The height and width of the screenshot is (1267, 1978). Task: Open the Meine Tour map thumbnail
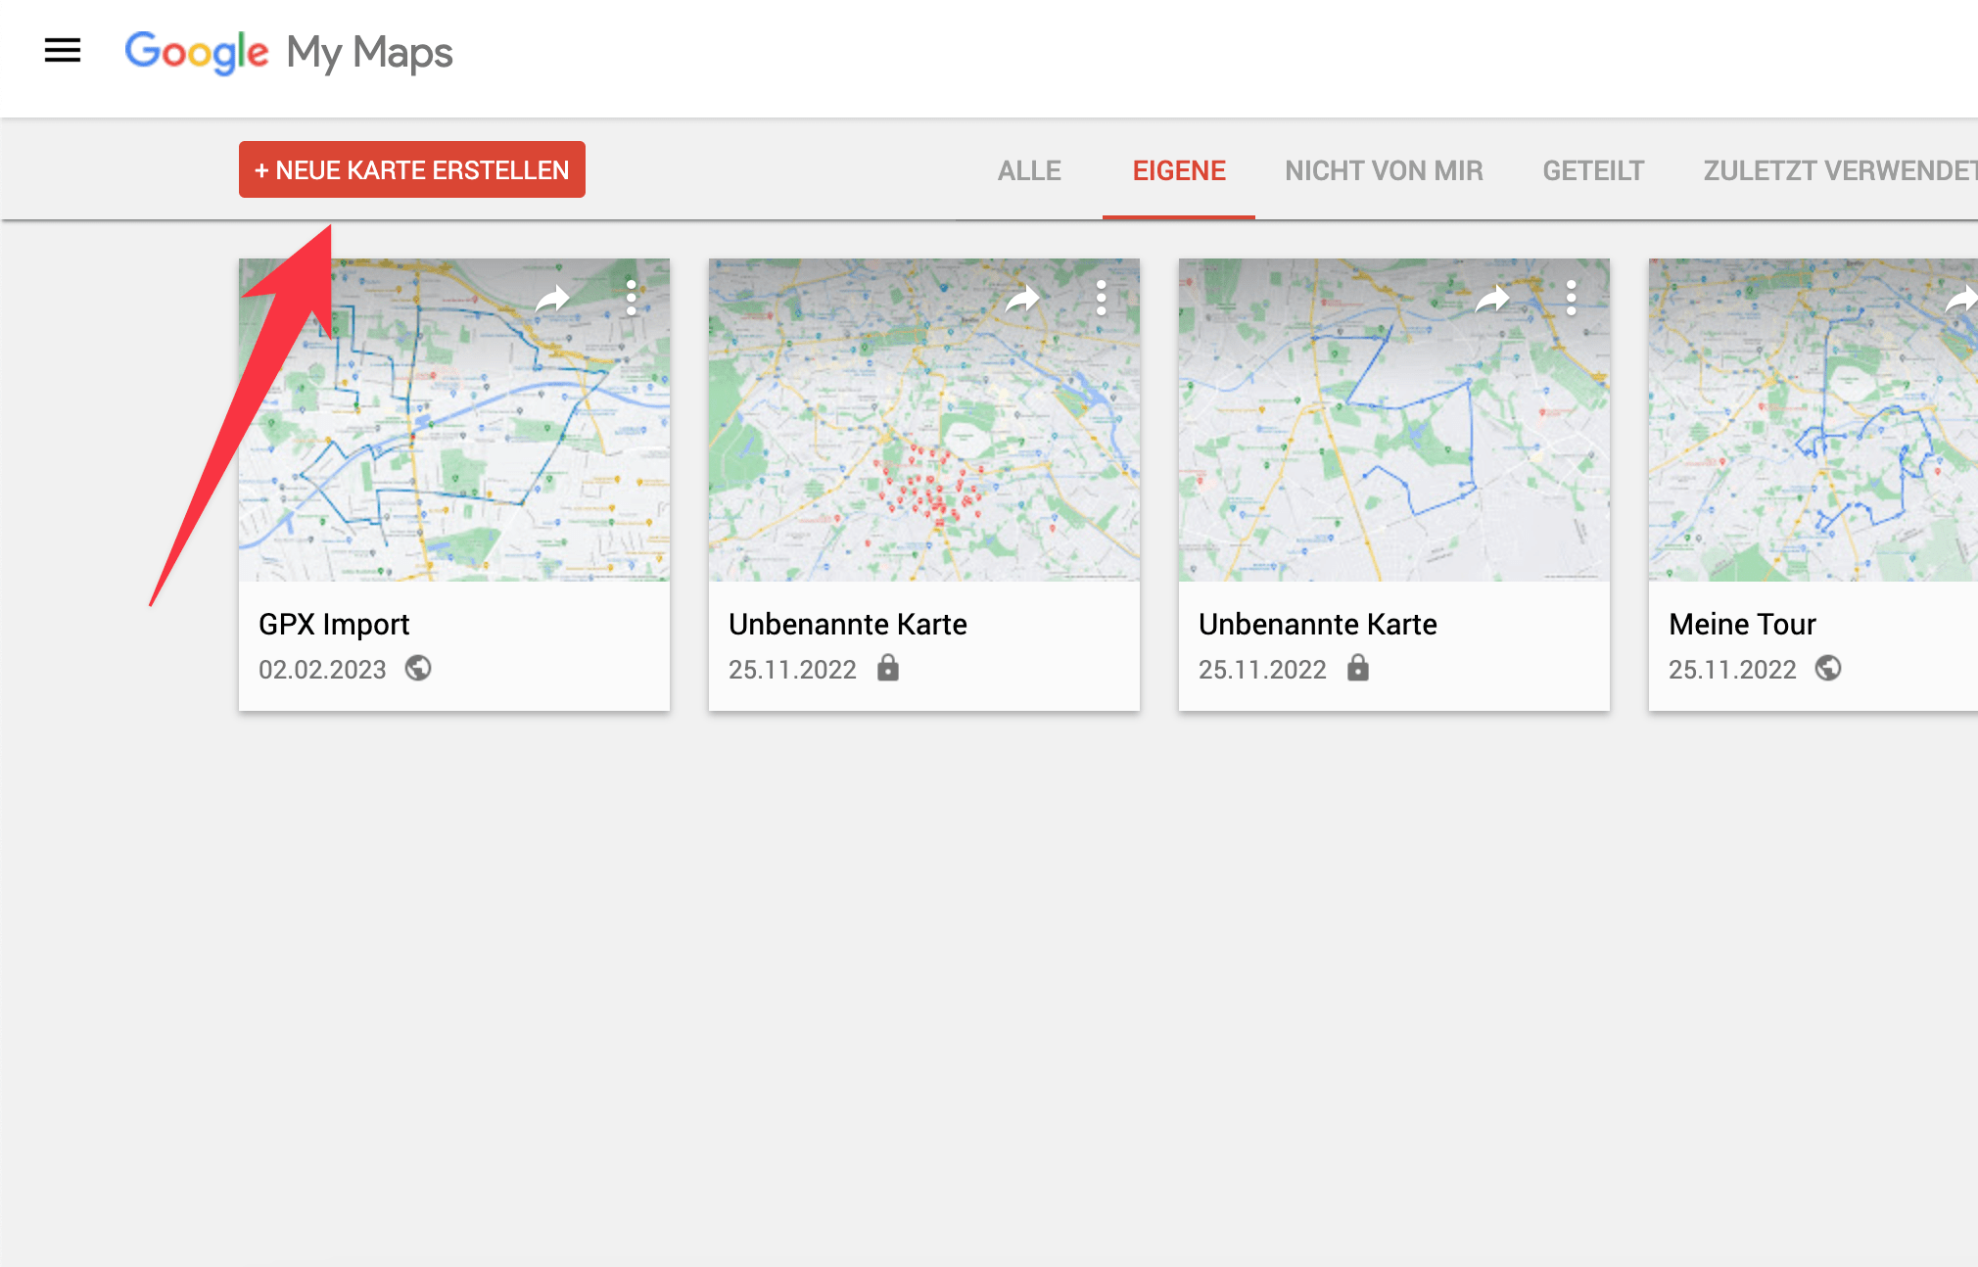tap(1813, 420)
